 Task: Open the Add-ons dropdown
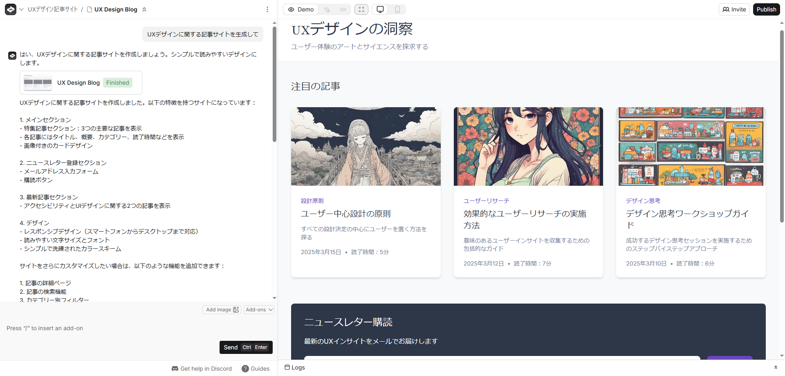(259, 310)
